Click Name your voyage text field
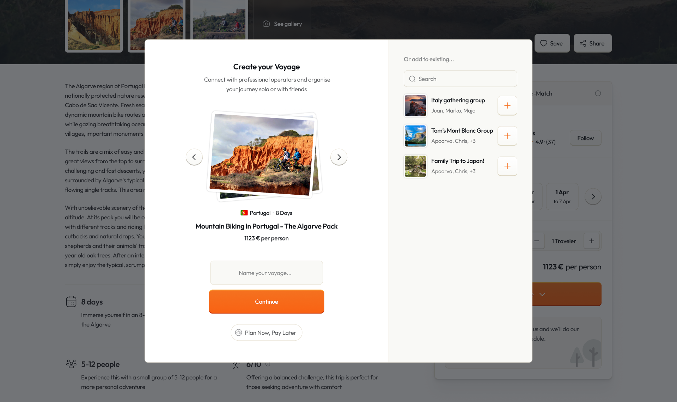677x402 pixels. tap(266, 273)
